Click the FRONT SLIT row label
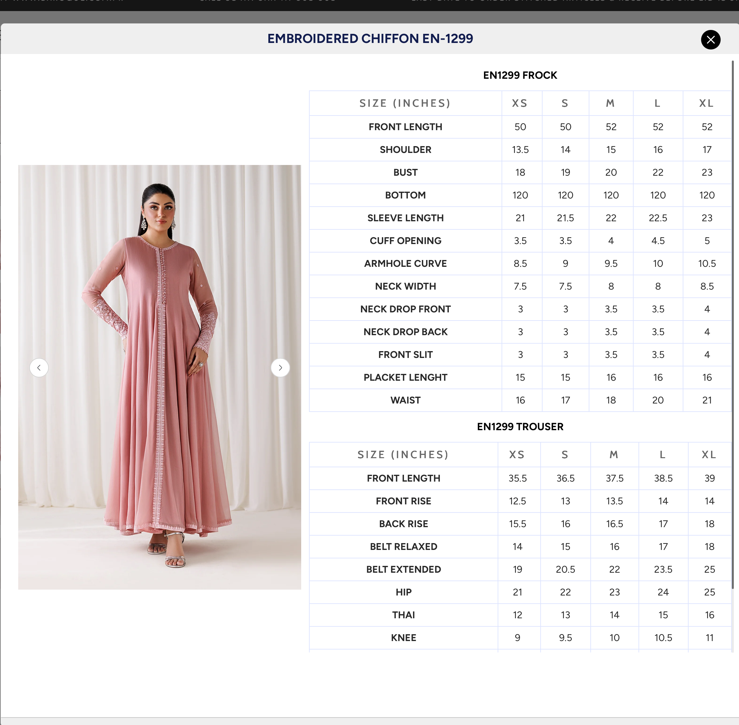 pos(405,354)
